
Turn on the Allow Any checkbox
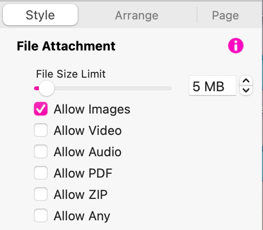coord(41,215)
